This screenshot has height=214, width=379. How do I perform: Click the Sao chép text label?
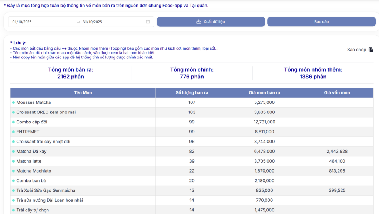pyautogui.click(x=356, y=50)
